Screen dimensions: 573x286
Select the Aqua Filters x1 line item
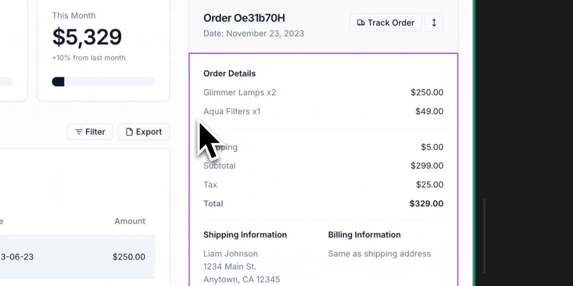click(x=232, y=112)
